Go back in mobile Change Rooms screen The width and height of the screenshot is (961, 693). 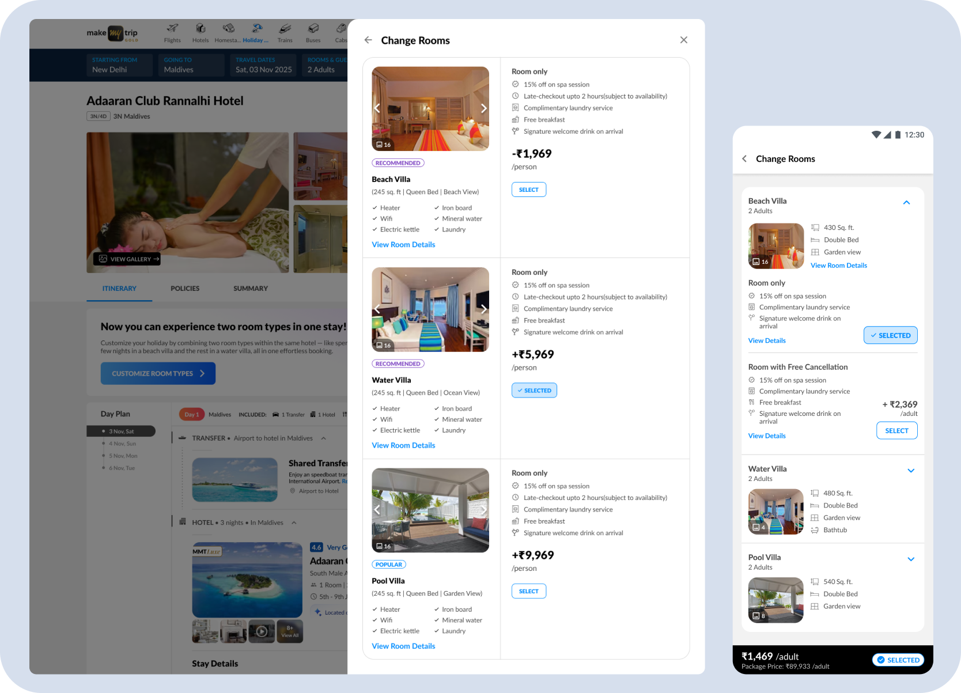(744, 158)
